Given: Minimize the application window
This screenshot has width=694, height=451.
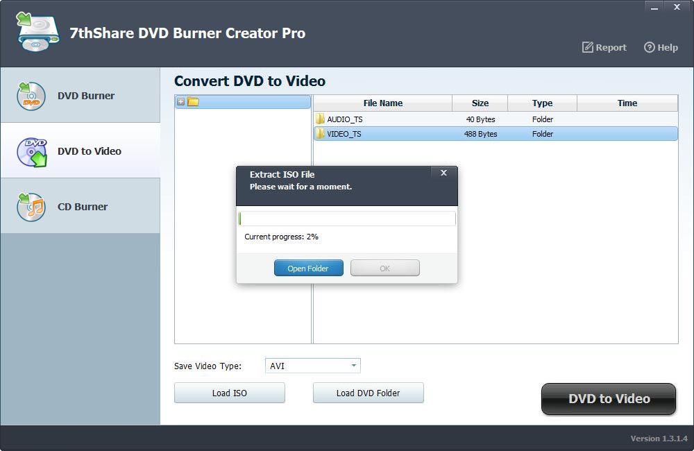Looking at the screenshot, I should tap(654, 7).
